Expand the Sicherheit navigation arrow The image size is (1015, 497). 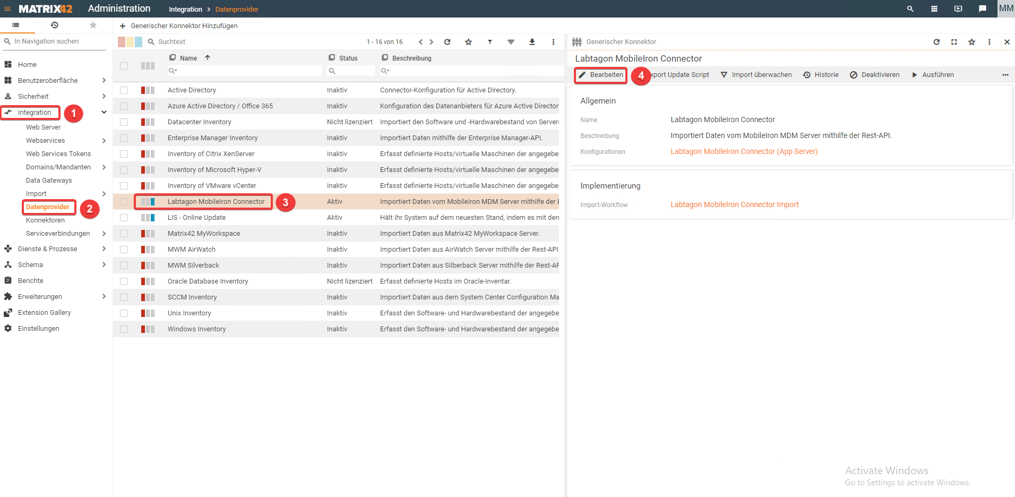[104, 96]
